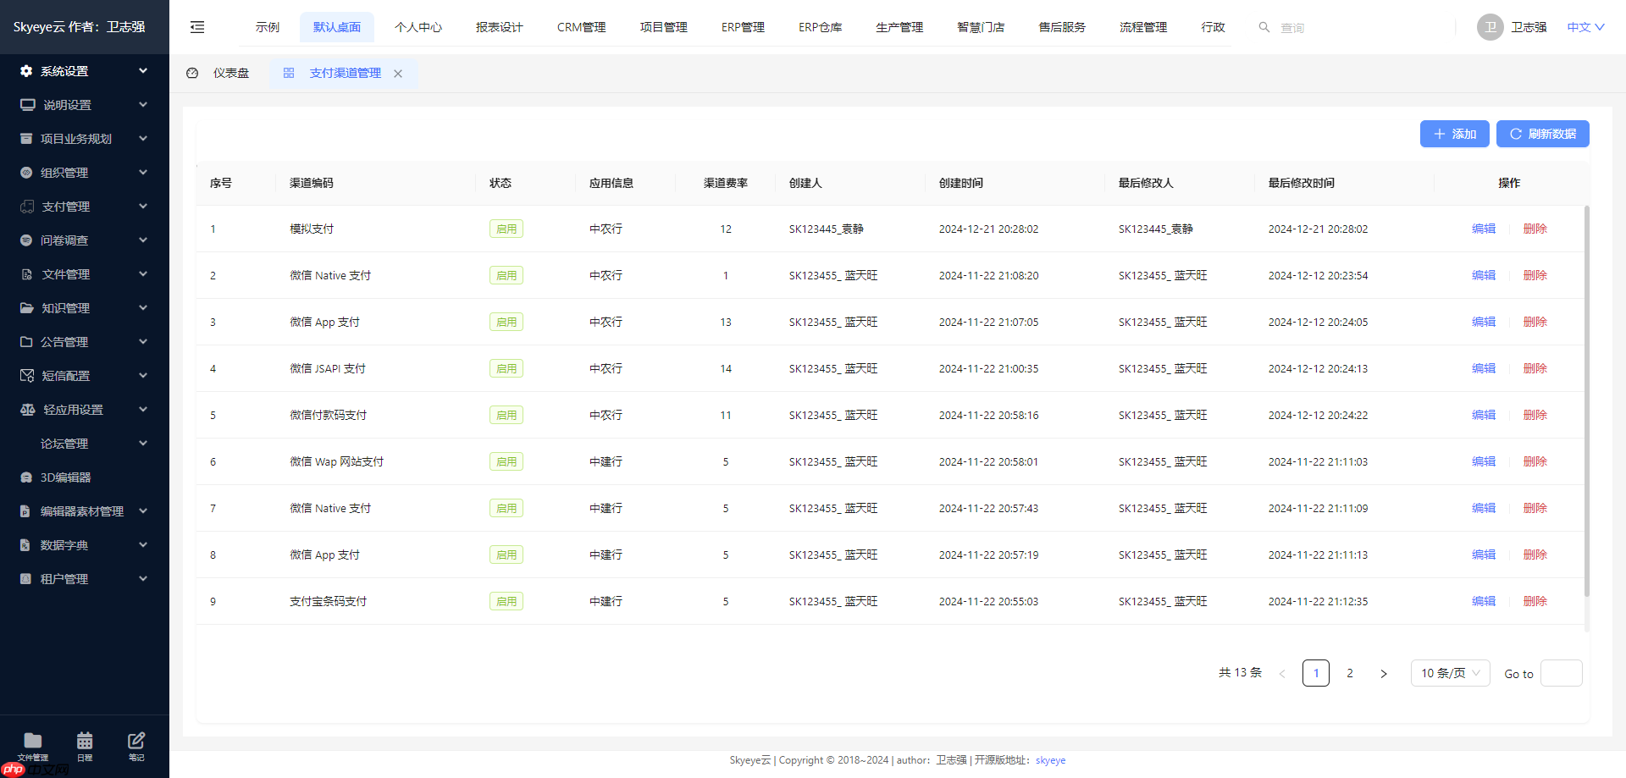Open the 10 条/页 page size dropdown
The height and width of the screenshot is (778, 1626).
pyautogui.click(x=1449, y=672)
